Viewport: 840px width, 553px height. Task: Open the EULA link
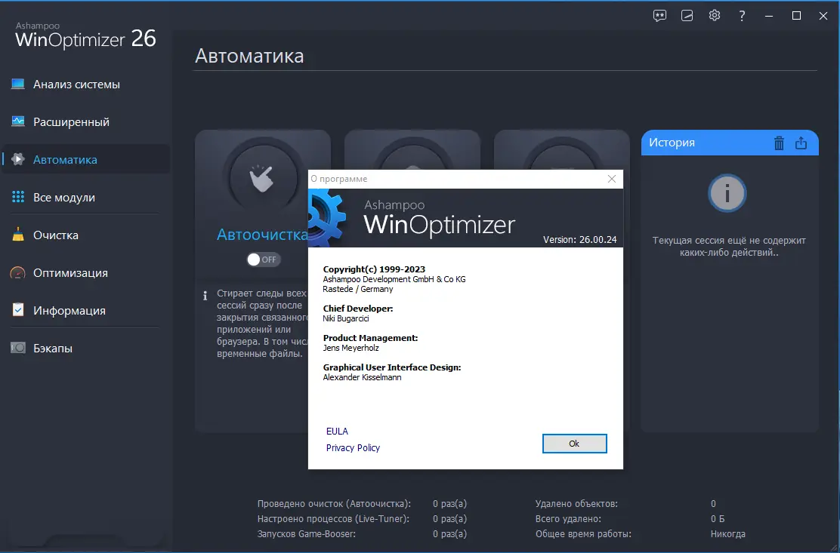click(x=337, y=431)
